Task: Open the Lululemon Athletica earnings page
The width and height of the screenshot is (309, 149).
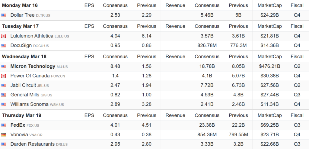Action: click(x=32, y=36)
